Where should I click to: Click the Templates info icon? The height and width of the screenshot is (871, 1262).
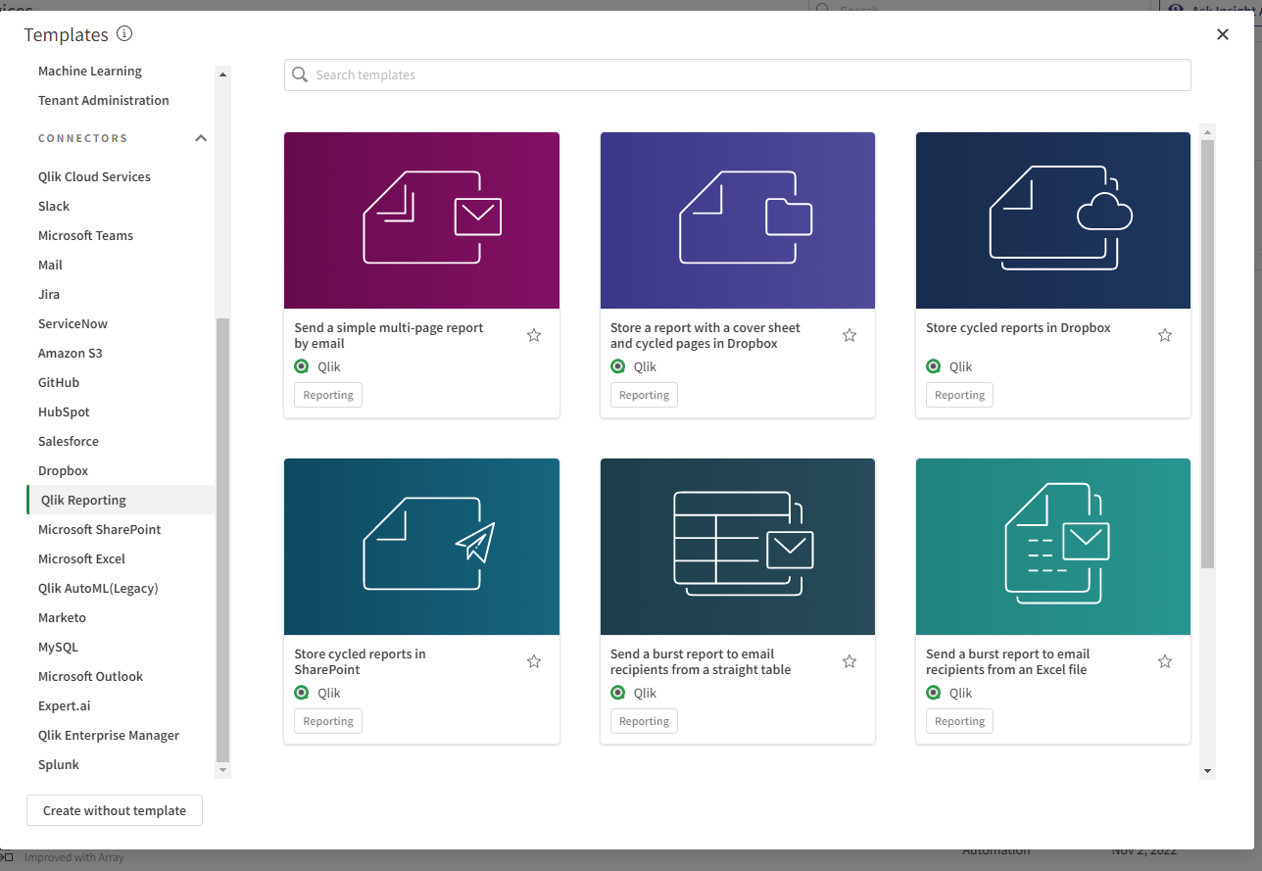click(x=124, y=34)
